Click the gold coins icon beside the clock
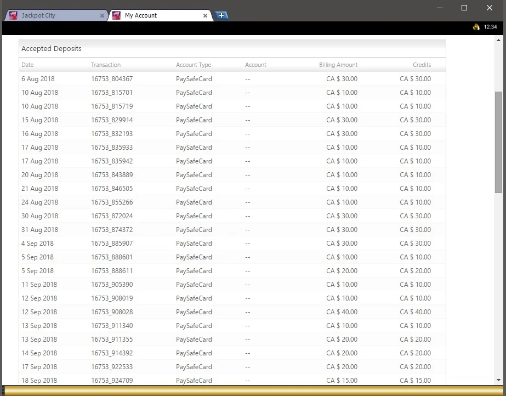The image size is (506, 396). [476, 27]
